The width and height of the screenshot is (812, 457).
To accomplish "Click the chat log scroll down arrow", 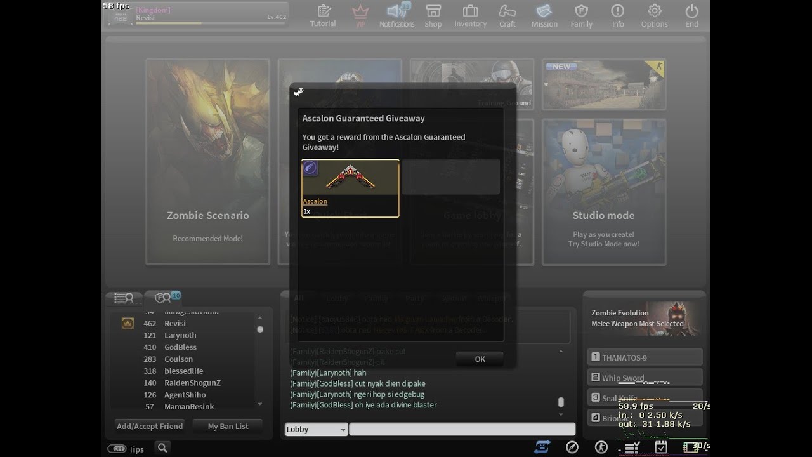I will (x=560, y=414).
